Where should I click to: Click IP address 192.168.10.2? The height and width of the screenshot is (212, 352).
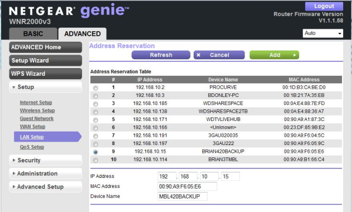(x=150, y=88)
